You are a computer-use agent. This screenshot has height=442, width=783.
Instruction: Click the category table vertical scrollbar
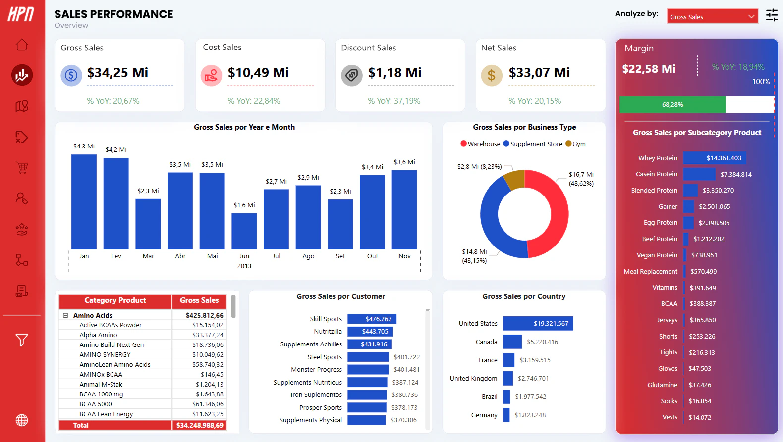233,307
